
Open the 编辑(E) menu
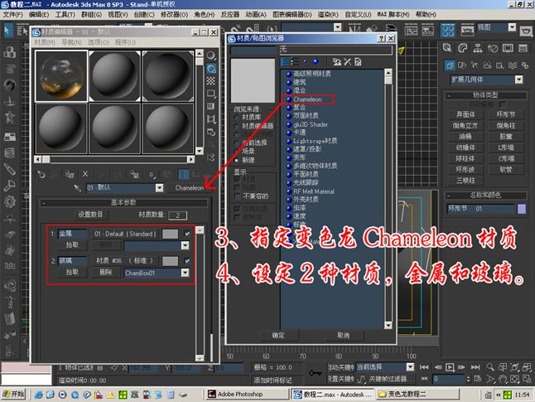click(39, 15)
